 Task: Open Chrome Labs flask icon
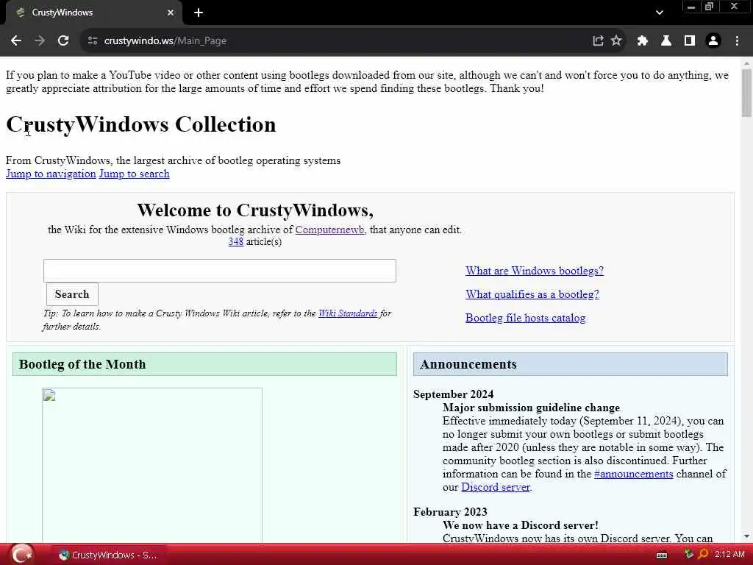pyautogui.click(x=666, y=41)
